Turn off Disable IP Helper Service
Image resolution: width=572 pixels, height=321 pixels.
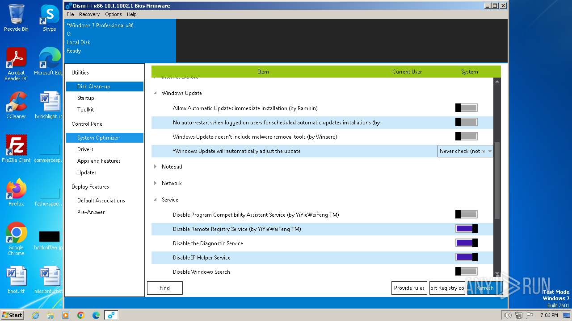click(467, 257)
